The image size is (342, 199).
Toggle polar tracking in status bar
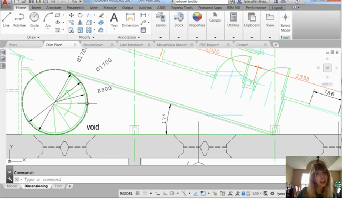(x=172, y=193)
